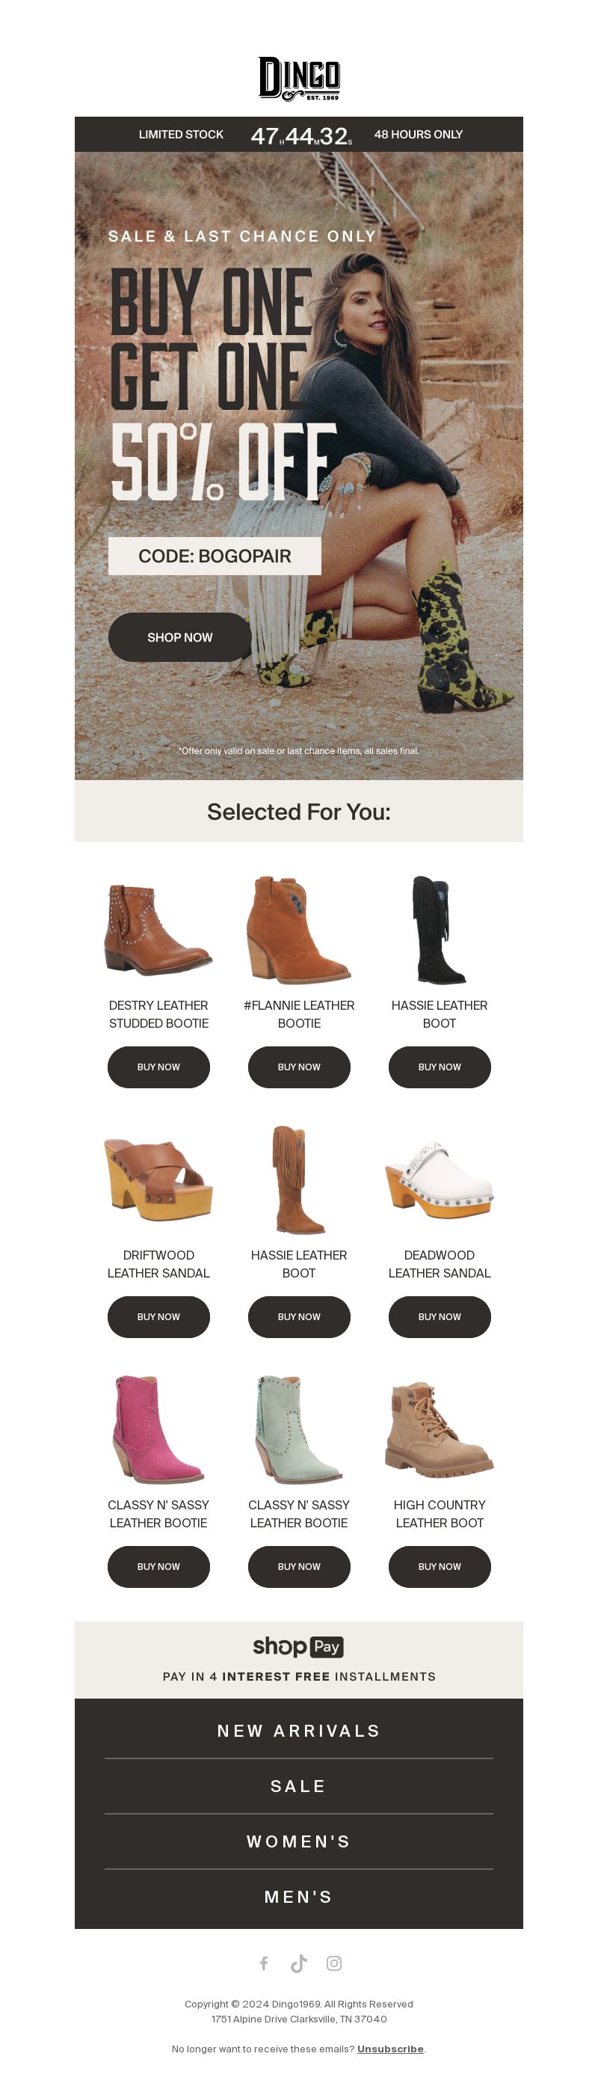The image size is (598, 2098).
Task: Click the Dingo logo at top
Action: pos(298,79)
